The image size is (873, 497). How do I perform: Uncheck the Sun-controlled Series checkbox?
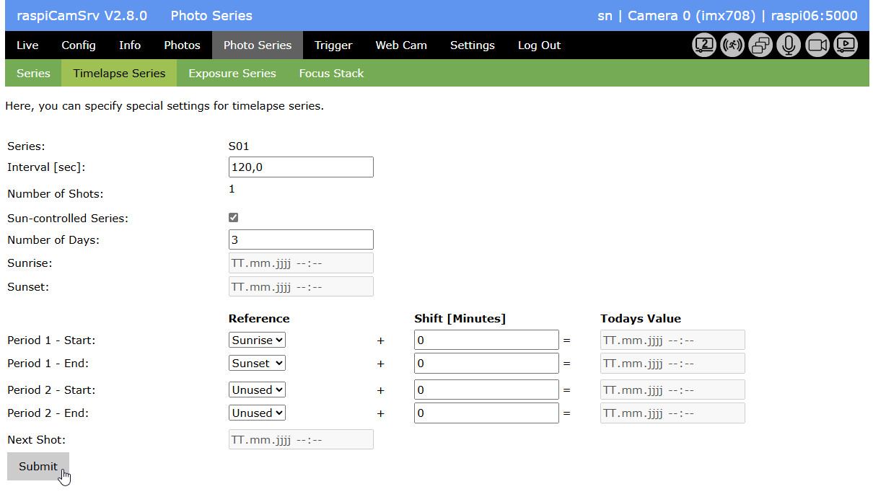coord(233,217)
